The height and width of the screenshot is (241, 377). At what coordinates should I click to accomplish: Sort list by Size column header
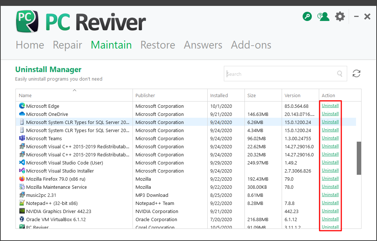click(x=251, y=95)
